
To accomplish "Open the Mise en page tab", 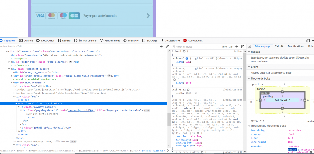I will coord(262,46).
